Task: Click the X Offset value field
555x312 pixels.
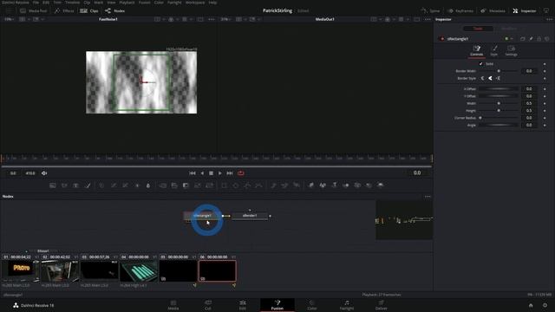Action: pyautogui.click(x=529, y=88)
